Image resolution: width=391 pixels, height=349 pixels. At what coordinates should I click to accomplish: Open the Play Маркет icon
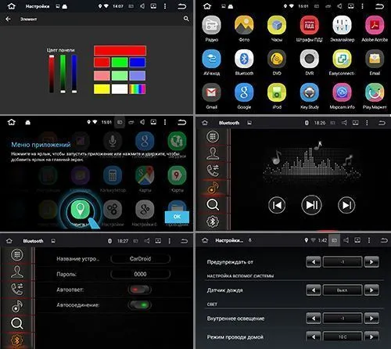pos(375,92)
